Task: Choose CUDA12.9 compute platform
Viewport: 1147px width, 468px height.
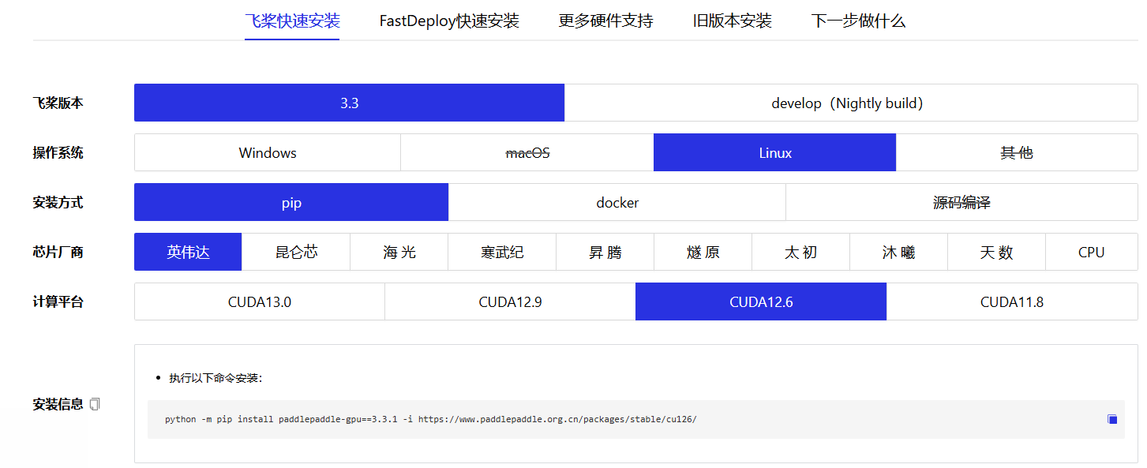Action: tap(510, 301)
